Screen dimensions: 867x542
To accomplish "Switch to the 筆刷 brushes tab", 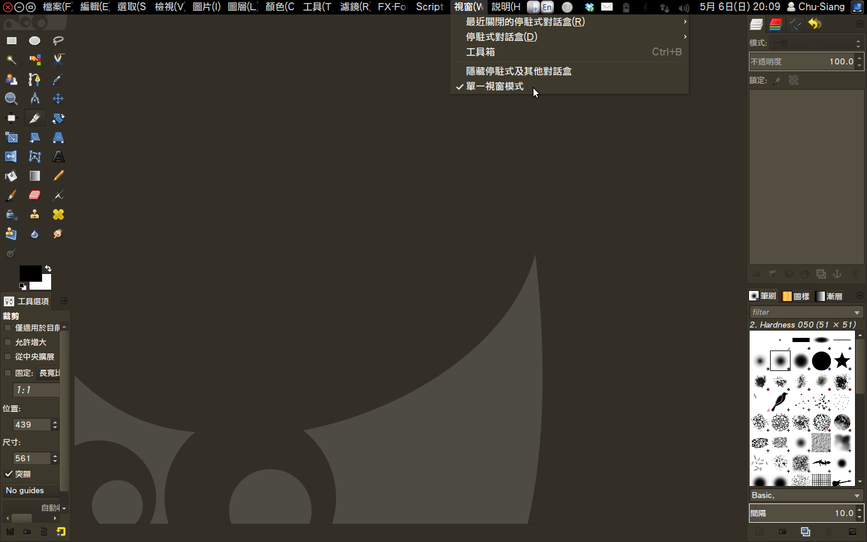I will [x=762, y=296].
